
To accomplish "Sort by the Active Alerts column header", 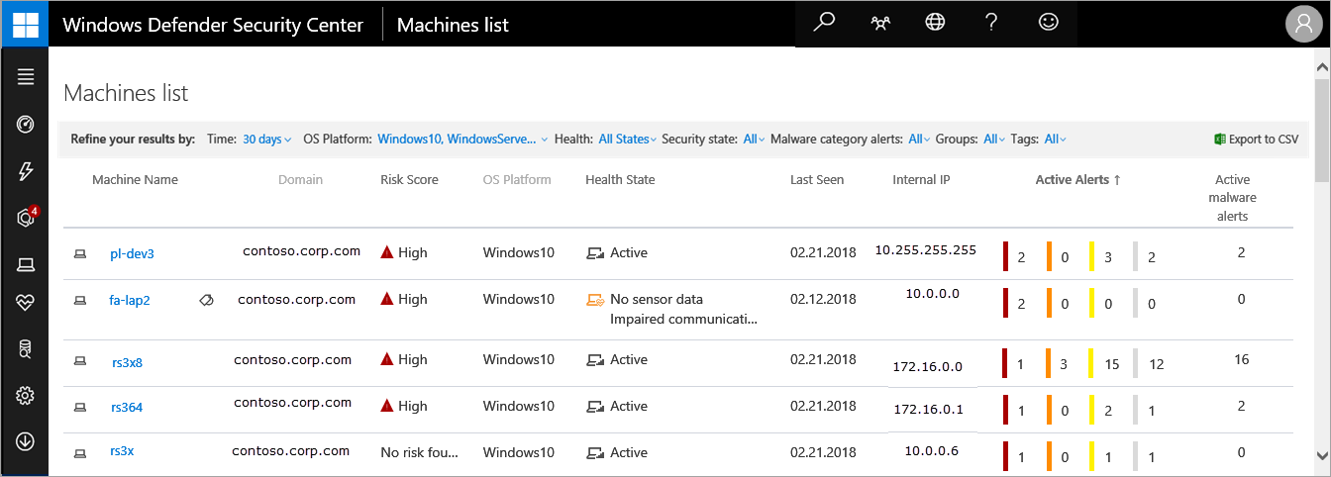I will 1077,180.
